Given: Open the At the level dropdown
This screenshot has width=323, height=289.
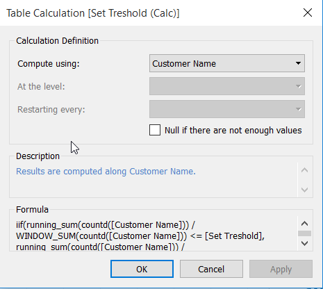Looking at the screenshot, I should click(227, 86).
